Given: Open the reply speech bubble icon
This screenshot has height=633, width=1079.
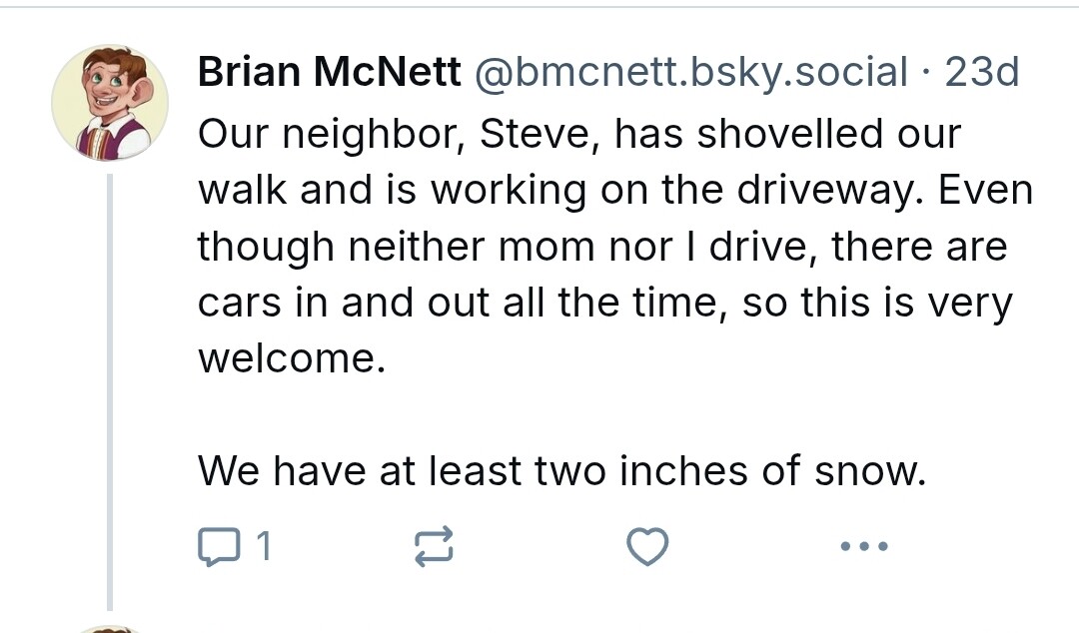Looking at the screenshot, I should point(219,546).
